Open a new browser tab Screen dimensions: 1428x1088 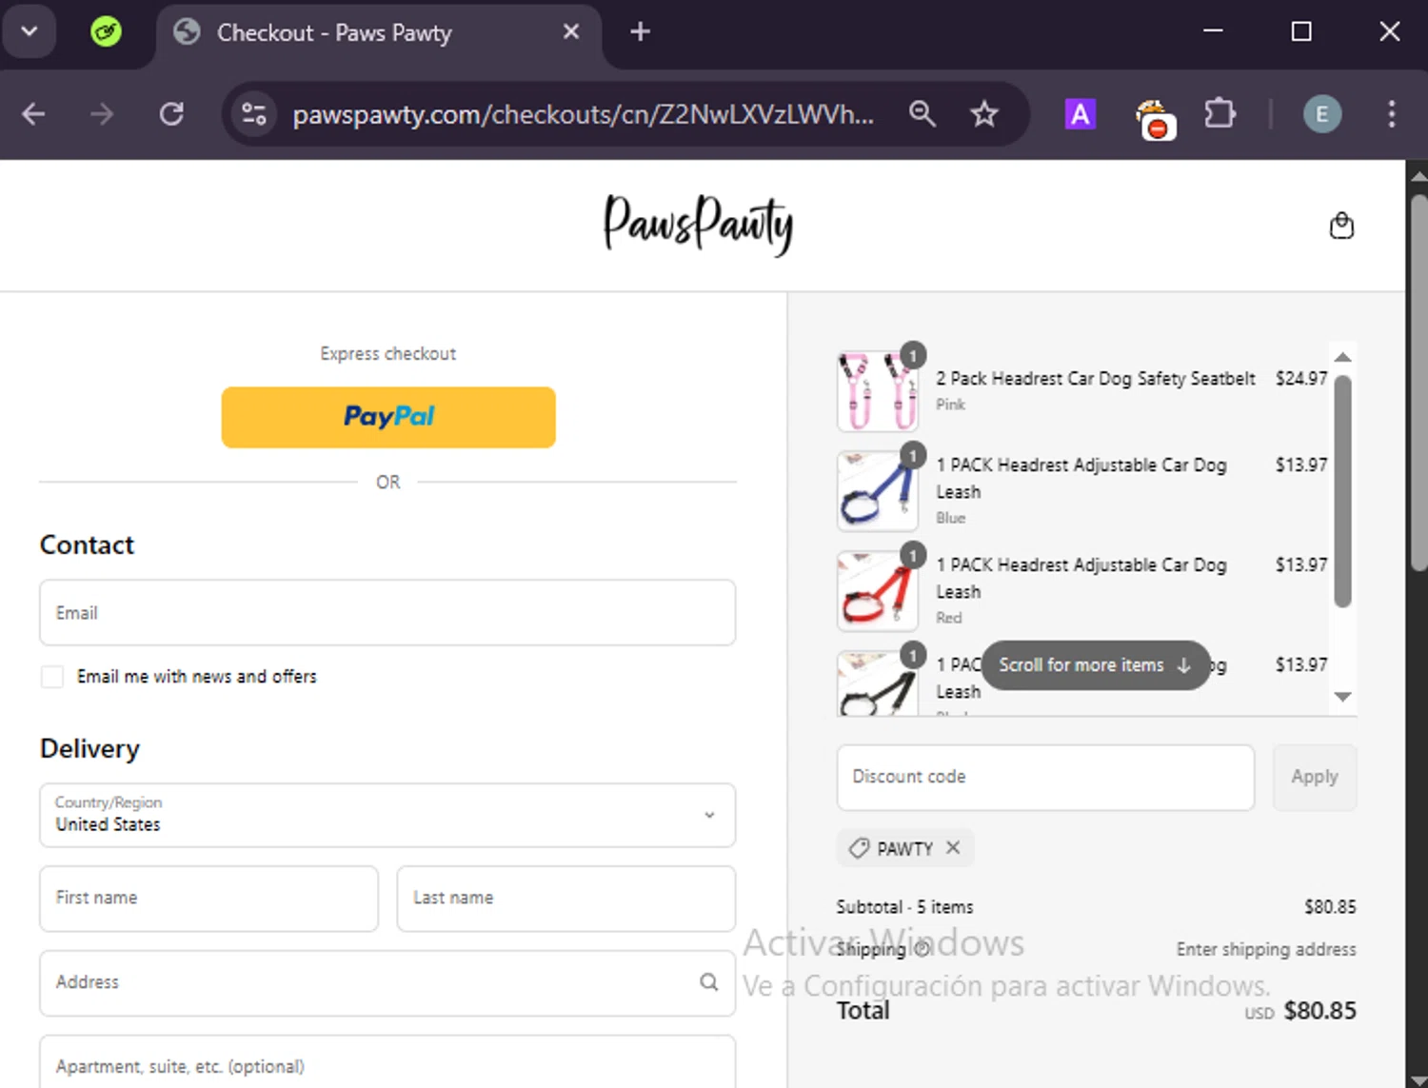pos(641,31)
